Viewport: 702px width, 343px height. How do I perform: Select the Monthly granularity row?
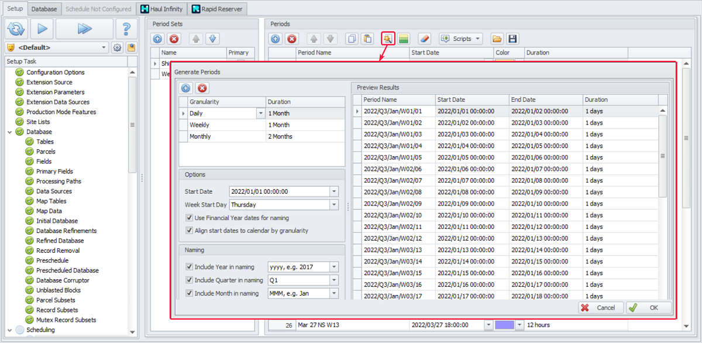[261, 136]
